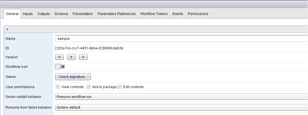The width and height of the screenshot is (308, 115).
Task: Open the Schema tab
Action: [x=61, y=14]
